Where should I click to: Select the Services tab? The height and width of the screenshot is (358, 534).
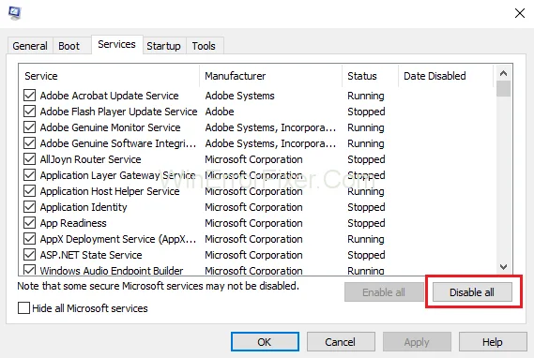pos(116,44)
